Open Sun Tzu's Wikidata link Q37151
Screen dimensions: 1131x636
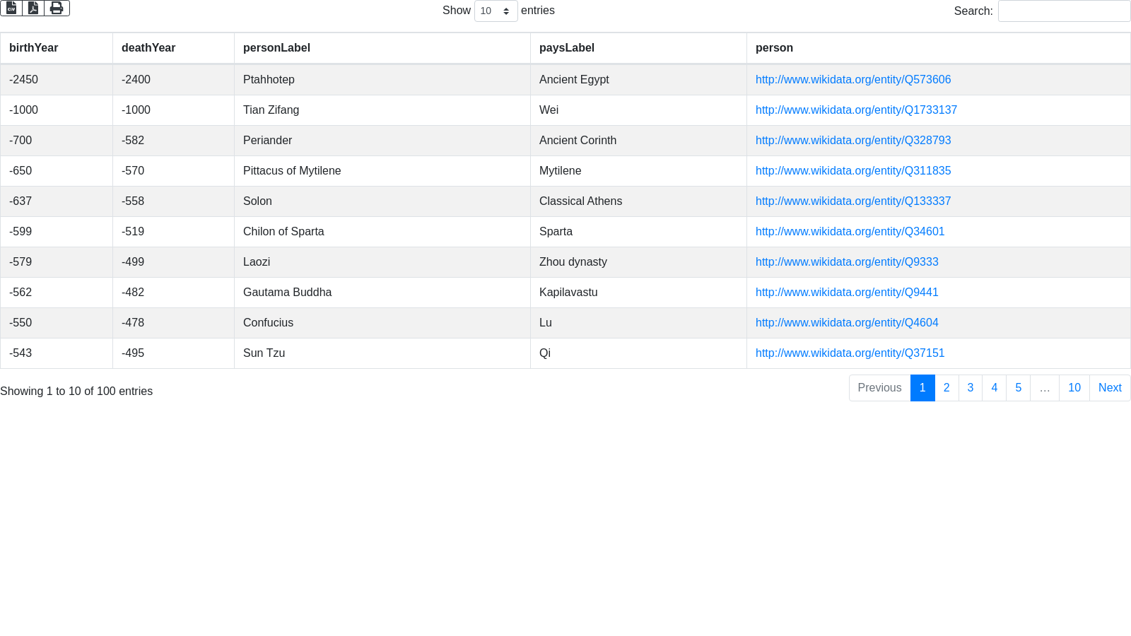tap(850, 353)
